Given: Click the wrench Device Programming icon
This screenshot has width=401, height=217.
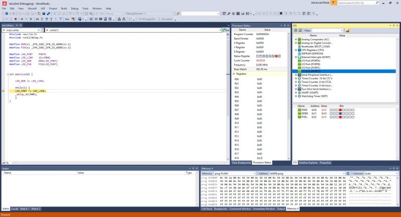Looking at the screenshot, I should 229,14.
